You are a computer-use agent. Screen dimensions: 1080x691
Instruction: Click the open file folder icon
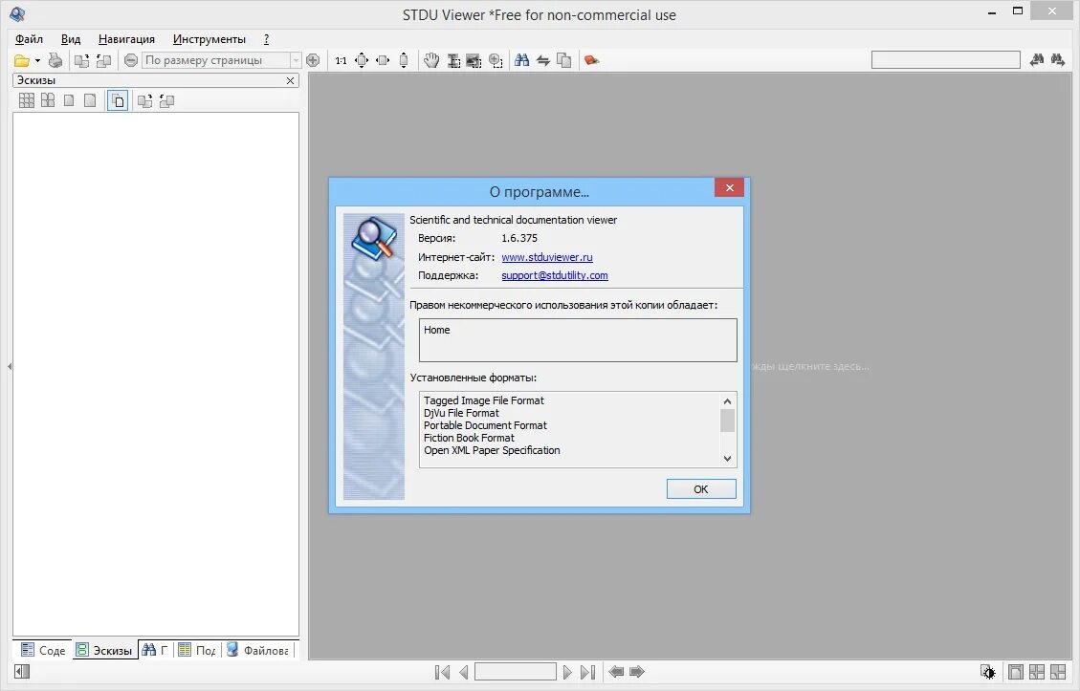pyautogui.click(x=22, y=60)
